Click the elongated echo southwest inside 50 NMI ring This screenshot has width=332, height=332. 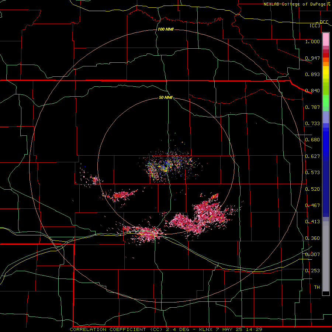tap(121, 195)
